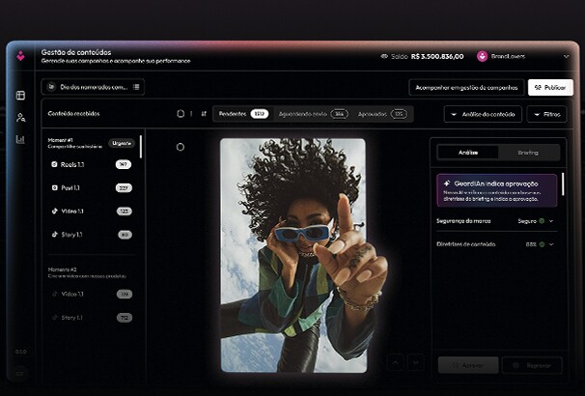Click the green check beside Seguro
Image resolution: width=585 pixels, height=396 pixels.
click(x=542, y=221)
